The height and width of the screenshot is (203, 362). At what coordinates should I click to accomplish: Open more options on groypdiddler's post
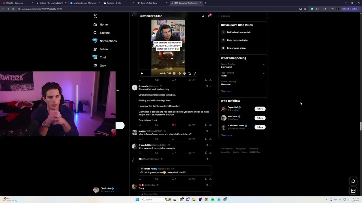pyautogui.click(x=210, y=145)
